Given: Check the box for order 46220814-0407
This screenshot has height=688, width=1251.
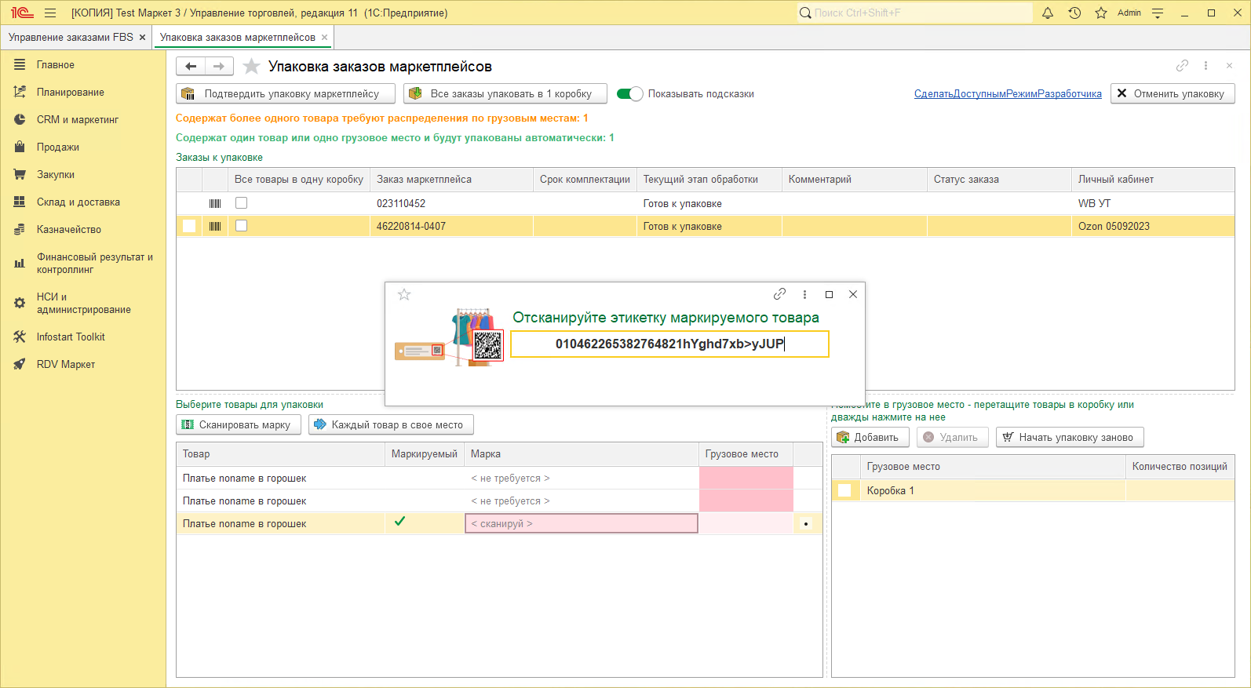Looking at the screenshot, I should point(242,226).
